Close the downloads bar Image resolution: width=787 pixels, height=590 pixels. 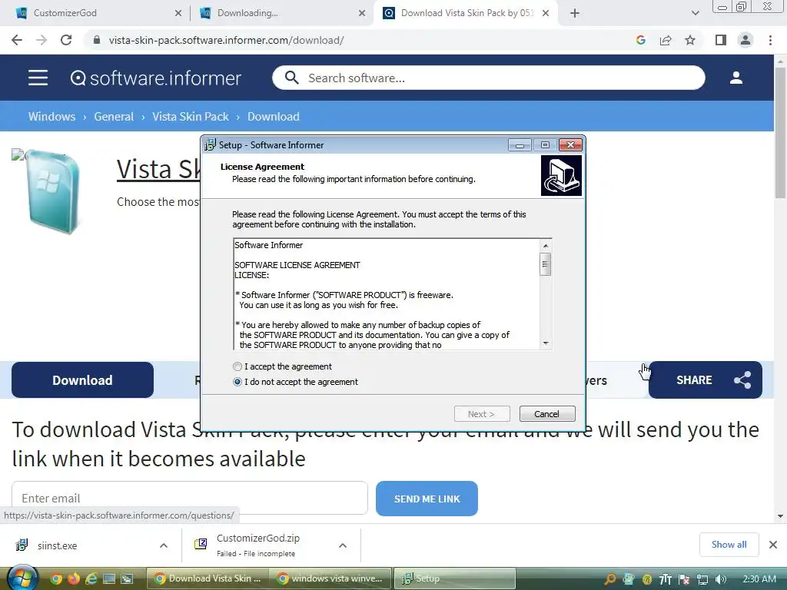(773, 545)
